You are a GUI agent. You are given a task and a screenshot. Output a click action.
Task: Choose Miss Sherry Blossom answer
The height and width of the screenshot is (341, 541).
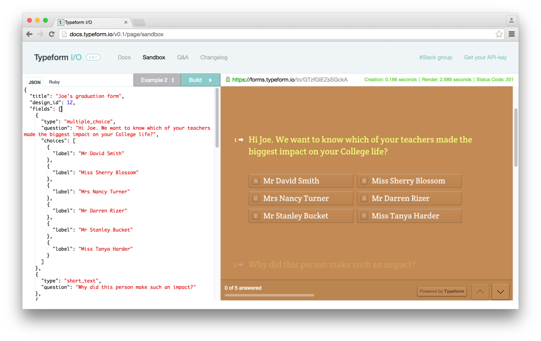click(409, 181)
